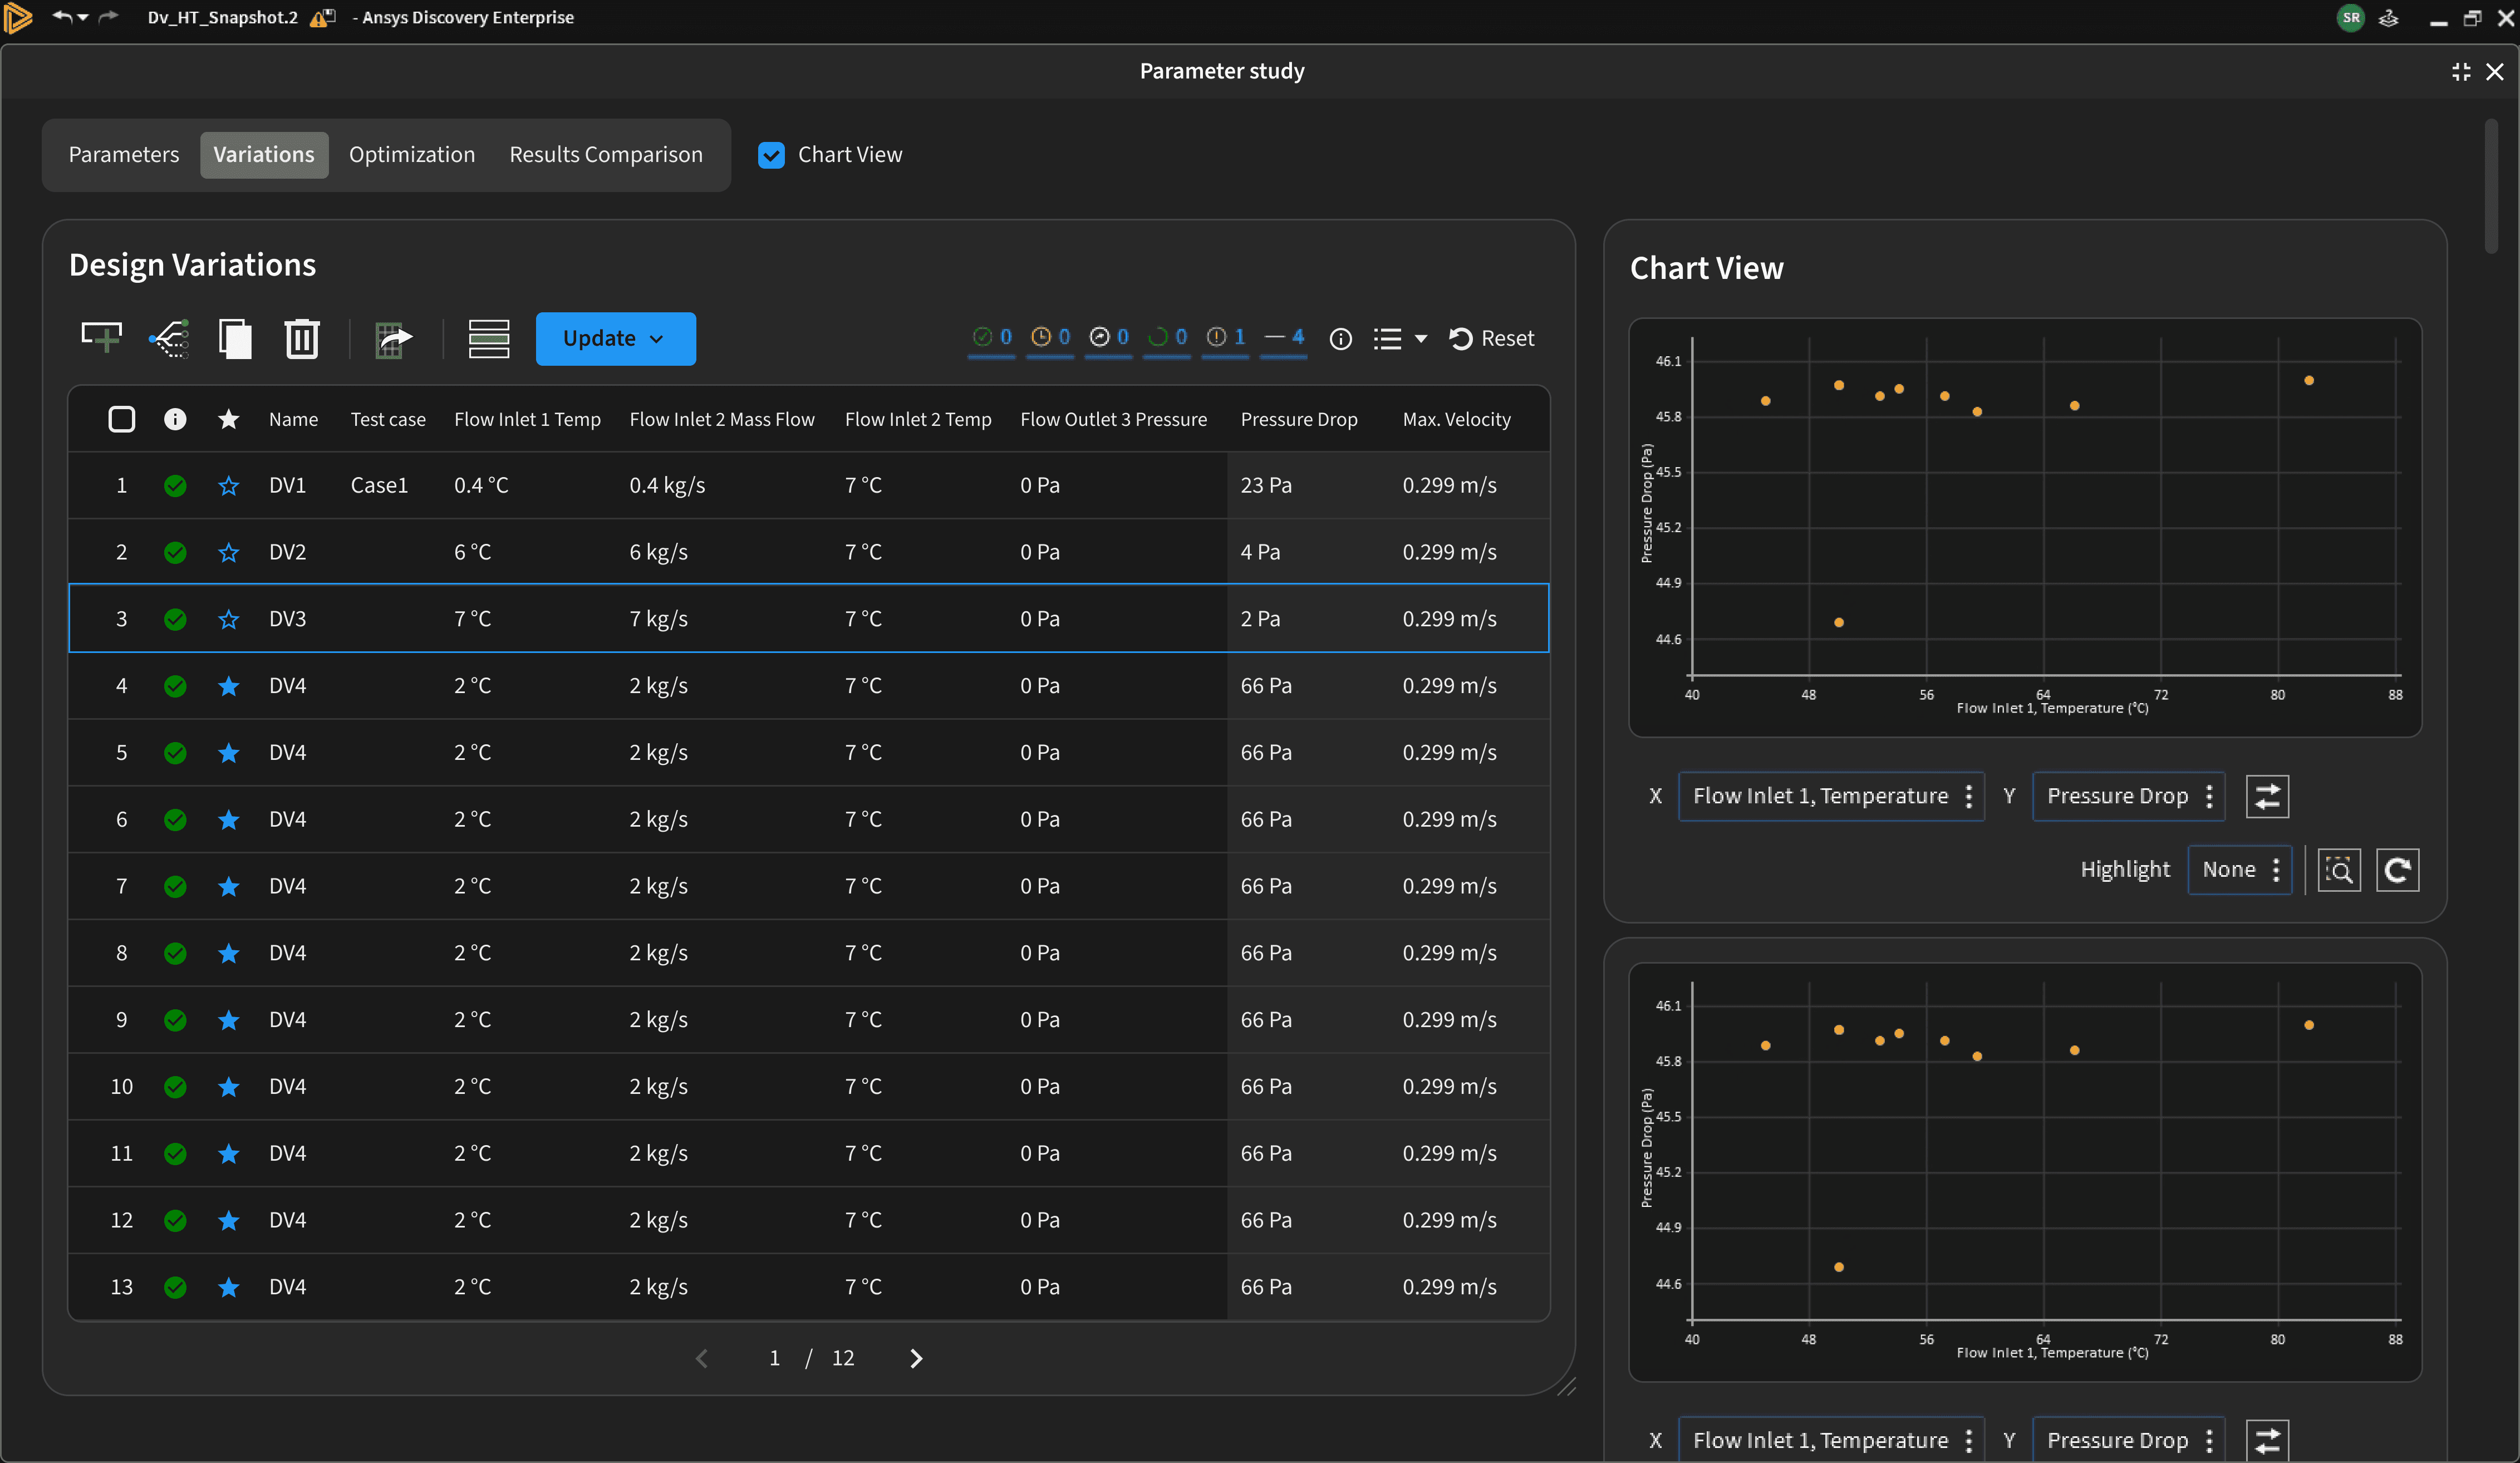The width and height of the screenshot is (2520, 1463).
Task: Click the Reset button
Action: click(1492, 338)
